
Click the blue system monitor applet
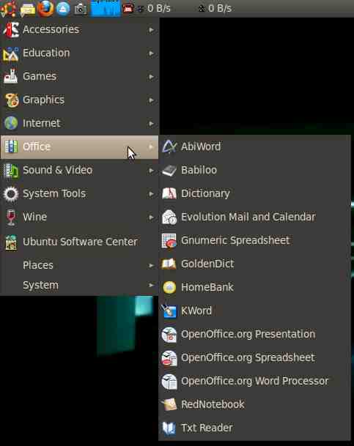click(106, 9)
